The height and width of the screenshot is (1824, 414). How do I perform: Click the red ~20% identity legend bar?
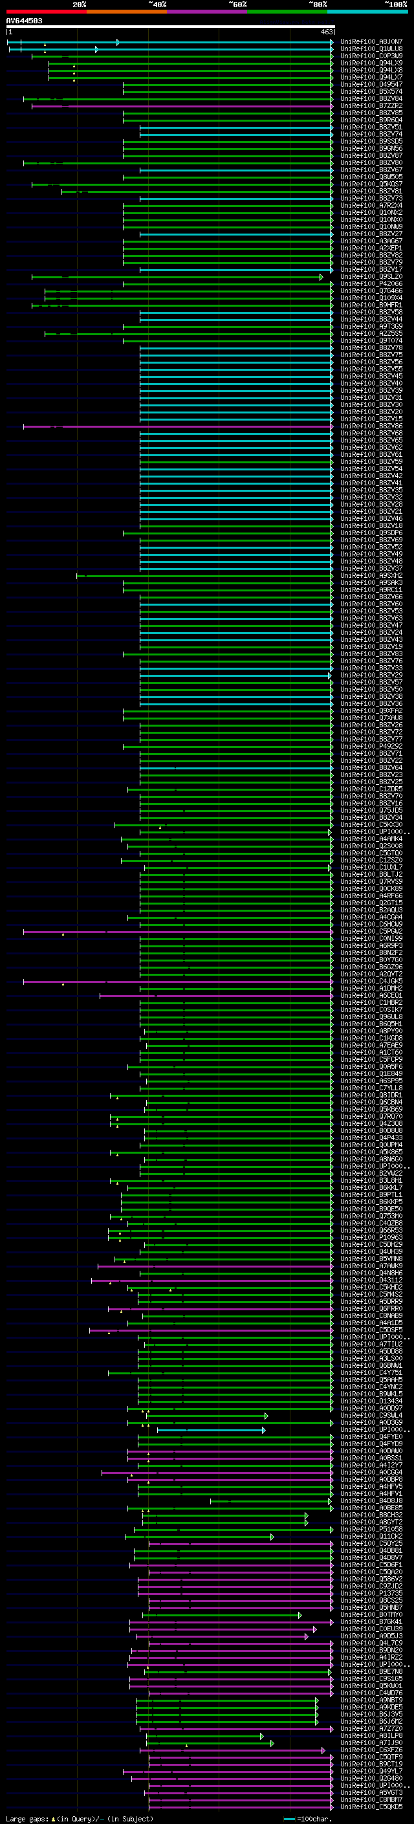click(46, 12)
